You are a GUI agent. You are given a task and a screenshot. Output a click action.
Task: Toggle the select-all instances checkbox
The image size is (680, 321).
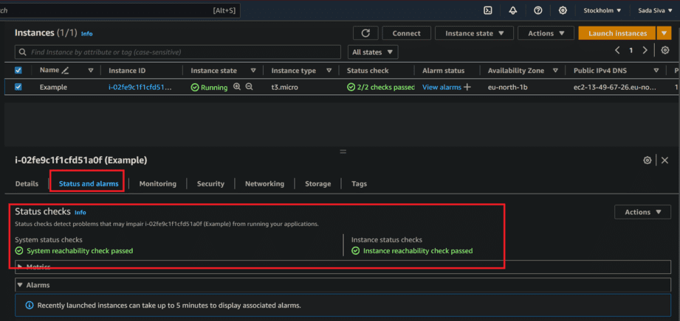18,70
